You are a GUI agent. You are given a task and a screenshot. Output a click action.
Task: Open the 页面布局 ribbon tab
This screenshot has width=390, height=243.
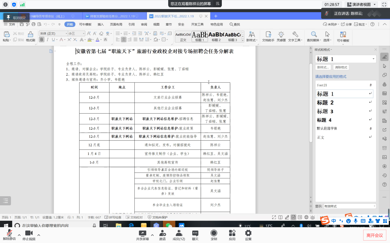pyautogui.click(x=116, y=24)
